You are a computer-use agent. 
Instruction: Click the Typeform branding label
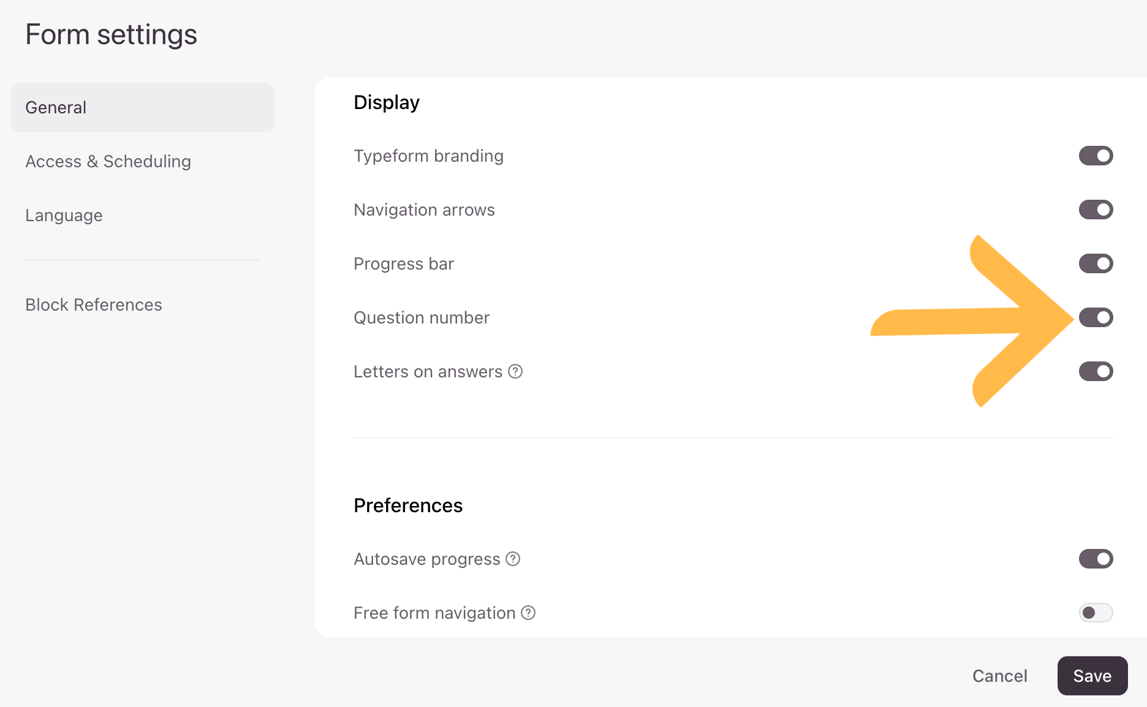pos(429,156)
